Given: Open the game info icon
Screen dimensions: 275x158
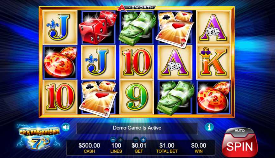Looking at the screenshot, I should coord(209,127).
